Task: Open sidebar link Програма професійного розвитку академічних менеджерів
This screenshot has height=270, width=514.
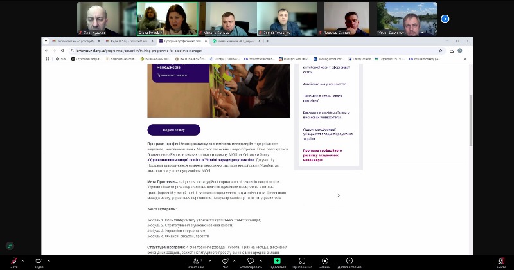Action: tap(323, 156)
